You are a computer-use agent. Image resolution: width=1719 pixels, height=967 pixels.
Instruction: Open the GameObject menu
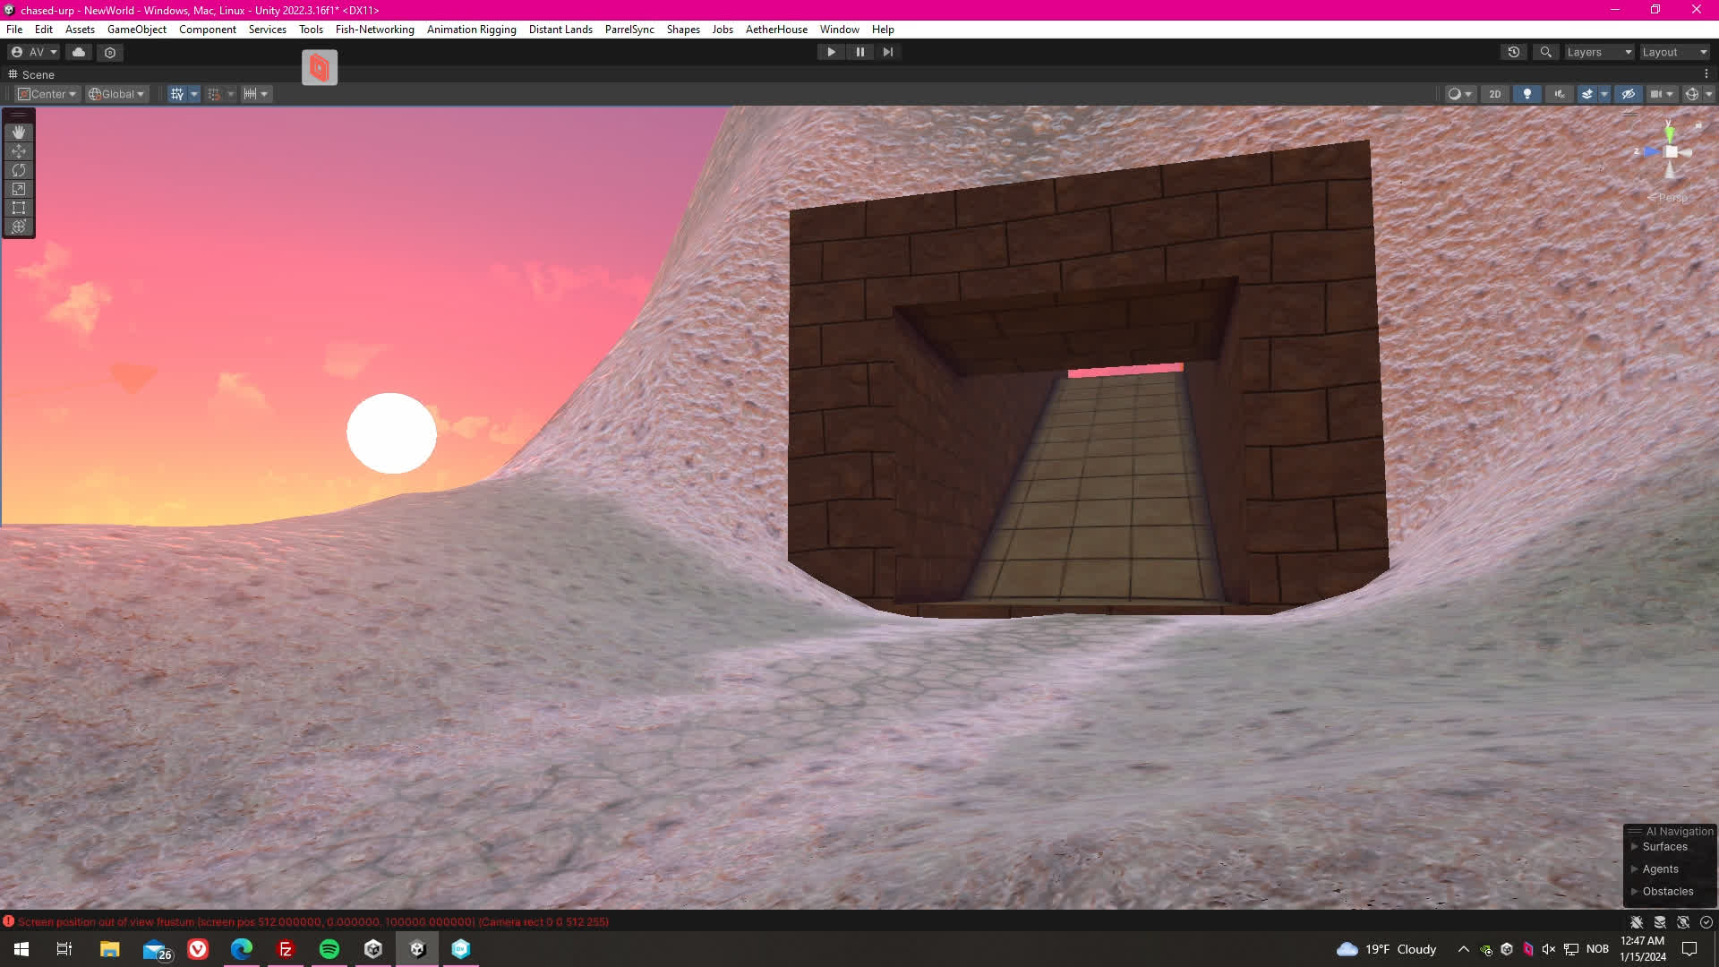(x=136, y=30)
